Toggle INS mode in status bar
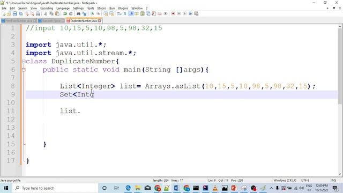Viewport: 343px width, 193px height. [333, 180]
